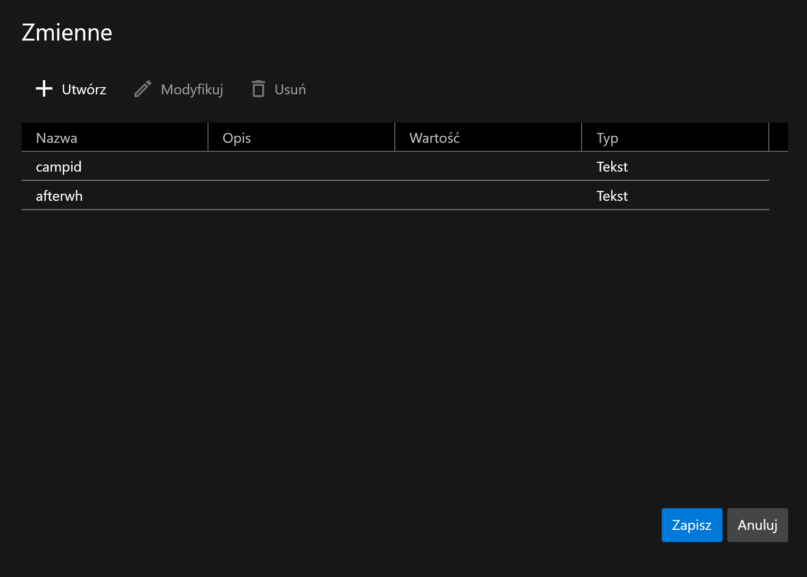Click the plus icon to create a variable

point(44,89)
